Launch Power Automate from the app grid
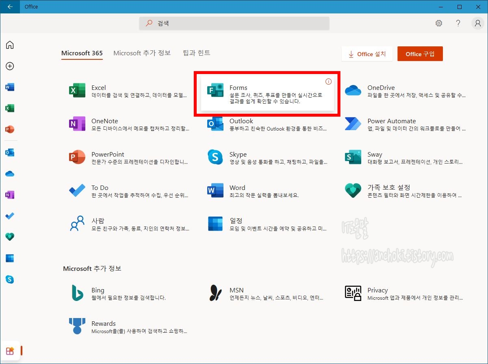This screenshot has width=488, height=364. 405,124
